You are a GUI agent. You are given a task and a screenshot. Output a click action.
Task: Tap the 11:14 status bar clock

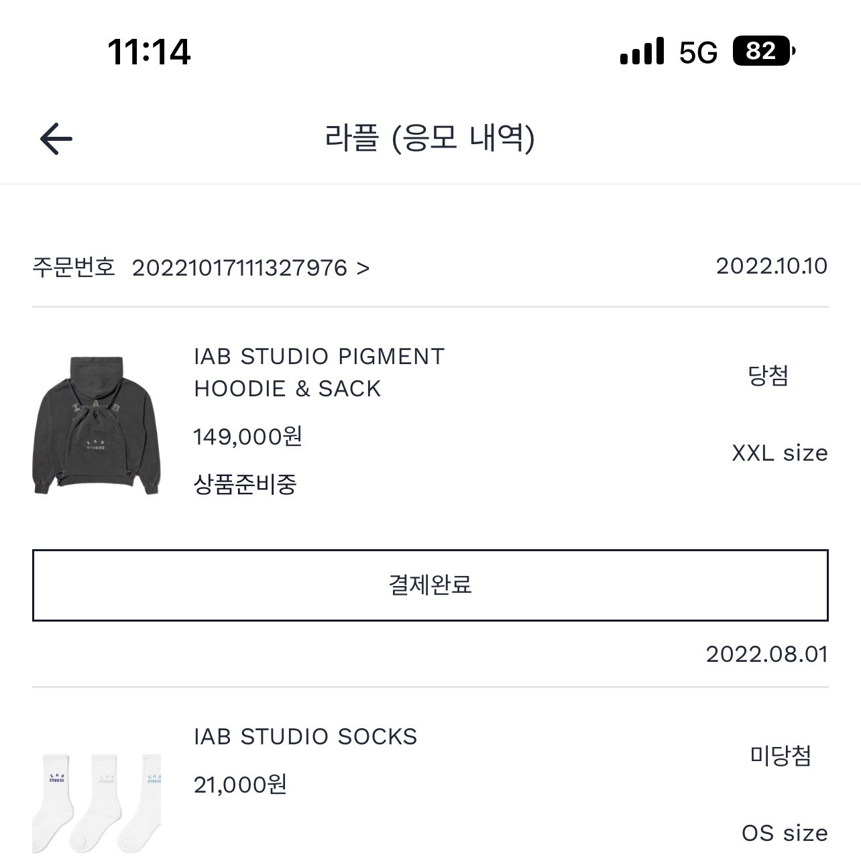coord(149,52)
